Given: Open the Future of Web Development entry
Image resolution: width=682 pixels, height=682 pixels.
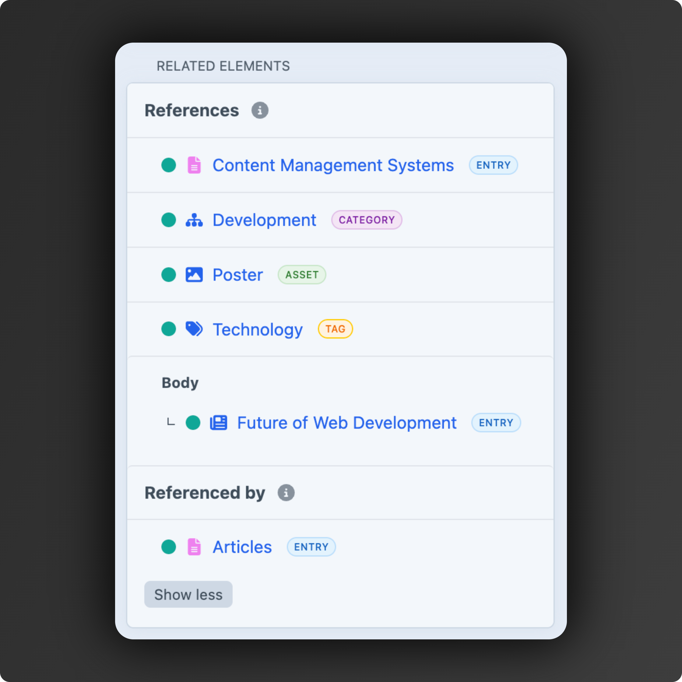Looking at the screenshot, I should [x=346, y=423].
